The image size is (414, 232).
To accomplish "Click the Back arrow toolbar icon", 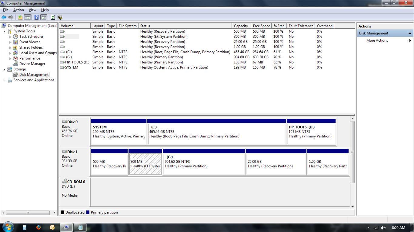I will coord(4,18).
